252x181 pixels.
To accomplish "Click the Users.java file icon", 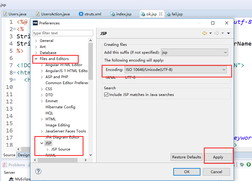I will [x=5, y=14].
